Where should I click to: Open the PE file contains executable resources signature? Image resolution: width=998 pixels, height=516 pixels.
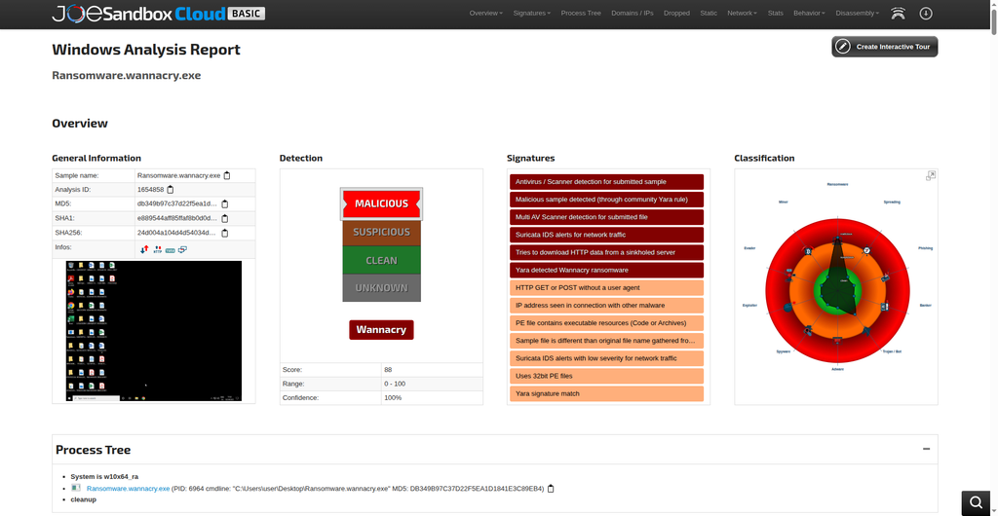(x=606, y=323)
